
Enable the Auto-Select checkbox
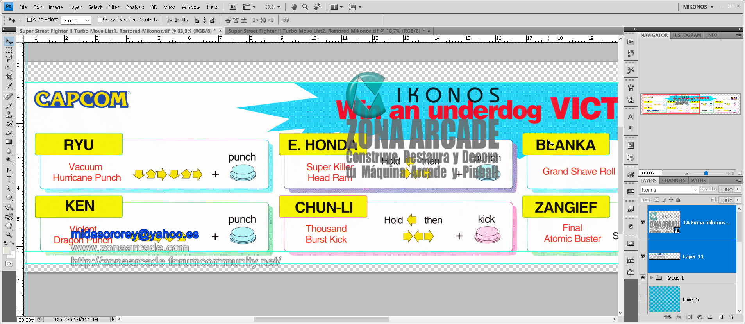[x=29, y=20]
